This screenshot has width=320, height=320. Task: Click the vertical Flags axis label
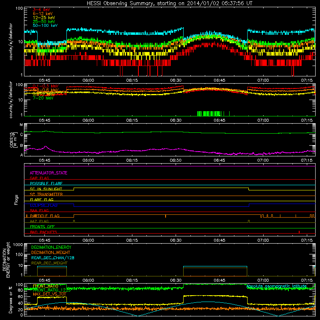[x=16, y=200]
